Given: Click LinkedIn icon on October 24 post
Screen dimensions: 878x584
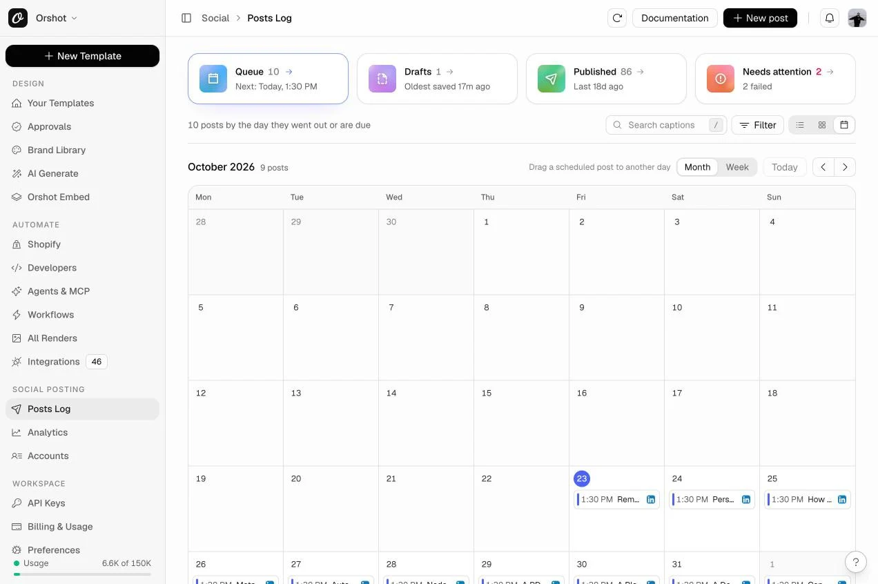Looking at the screenshot, I should [x=746, y=500].
